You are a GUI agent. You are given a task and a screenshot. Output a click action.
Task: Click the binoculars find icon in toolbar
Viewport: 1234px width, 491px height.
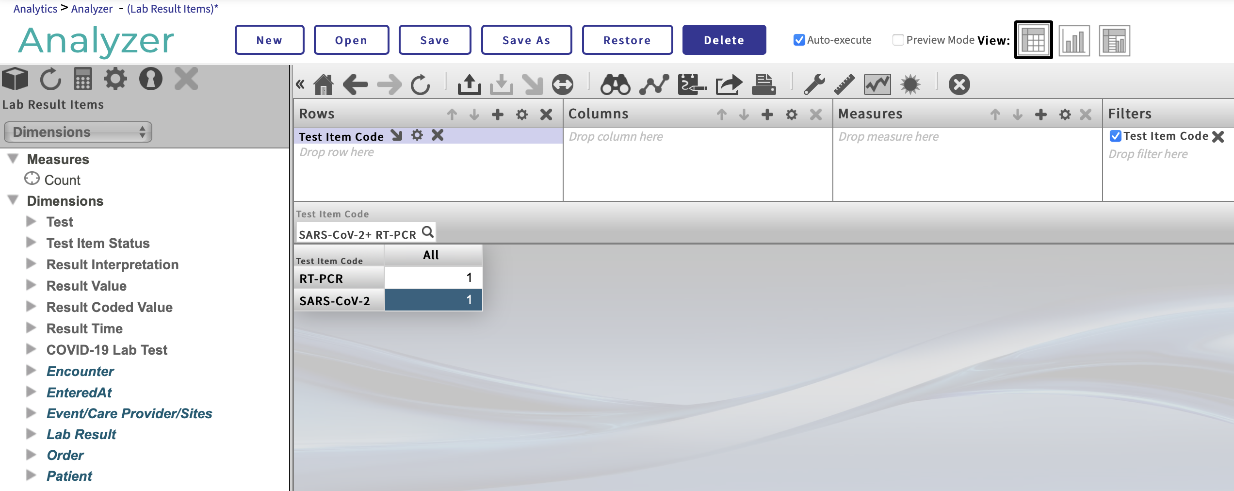[615, 84]
